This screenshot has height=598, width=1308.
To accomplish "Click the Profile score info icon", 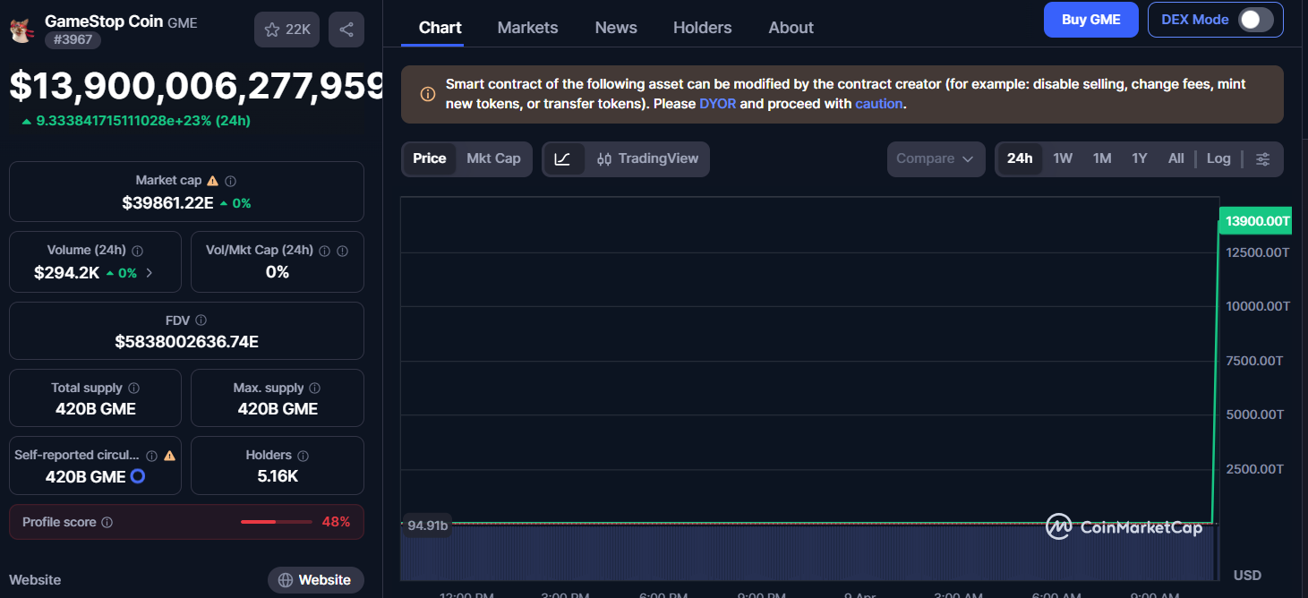I will pyautogui.click(x=107, y=522).
